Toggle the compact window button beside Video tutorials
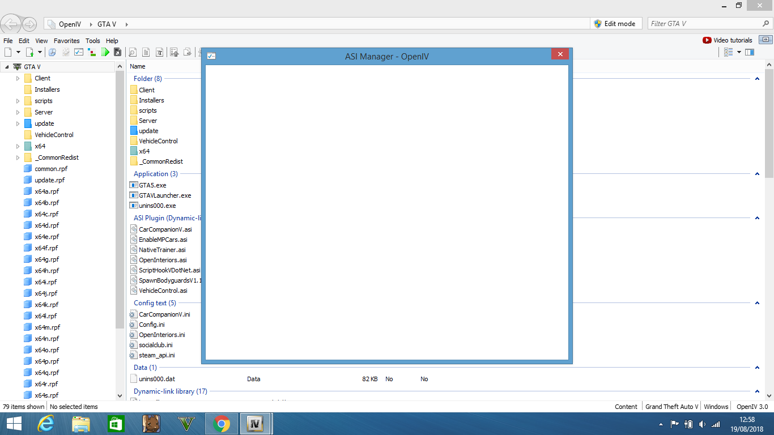Screen dimensions: 774x435 (766, 40)
